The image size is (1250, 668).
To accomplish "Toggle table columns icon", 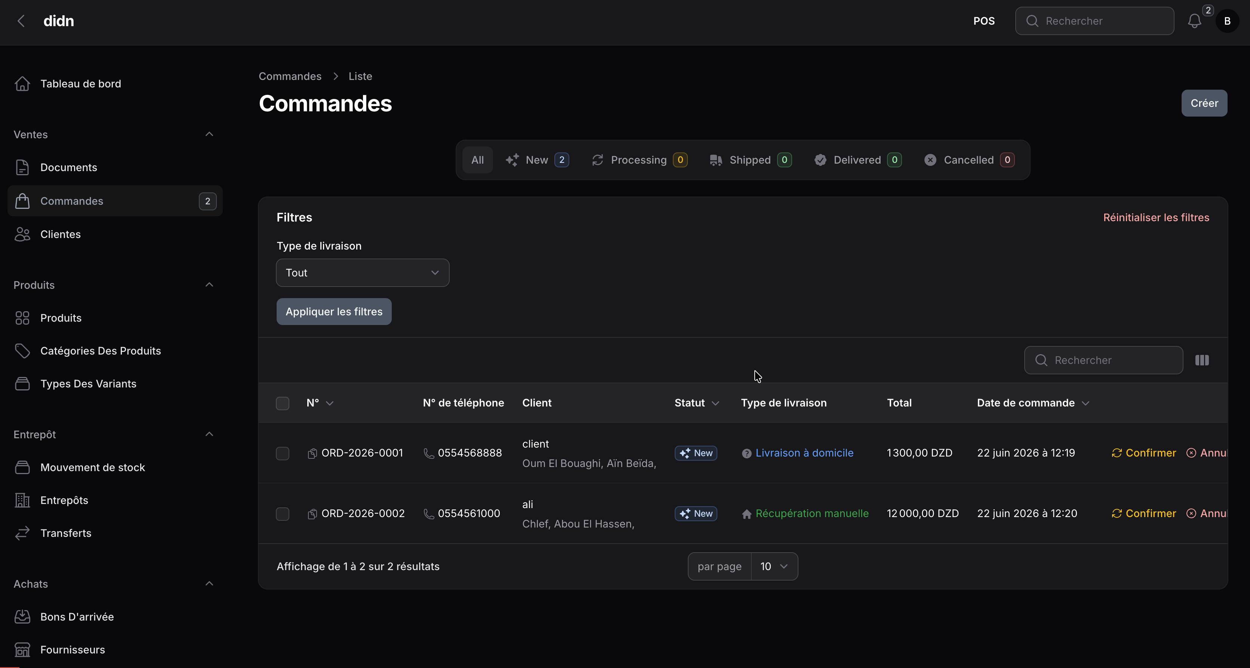I will coord(1202,360).
